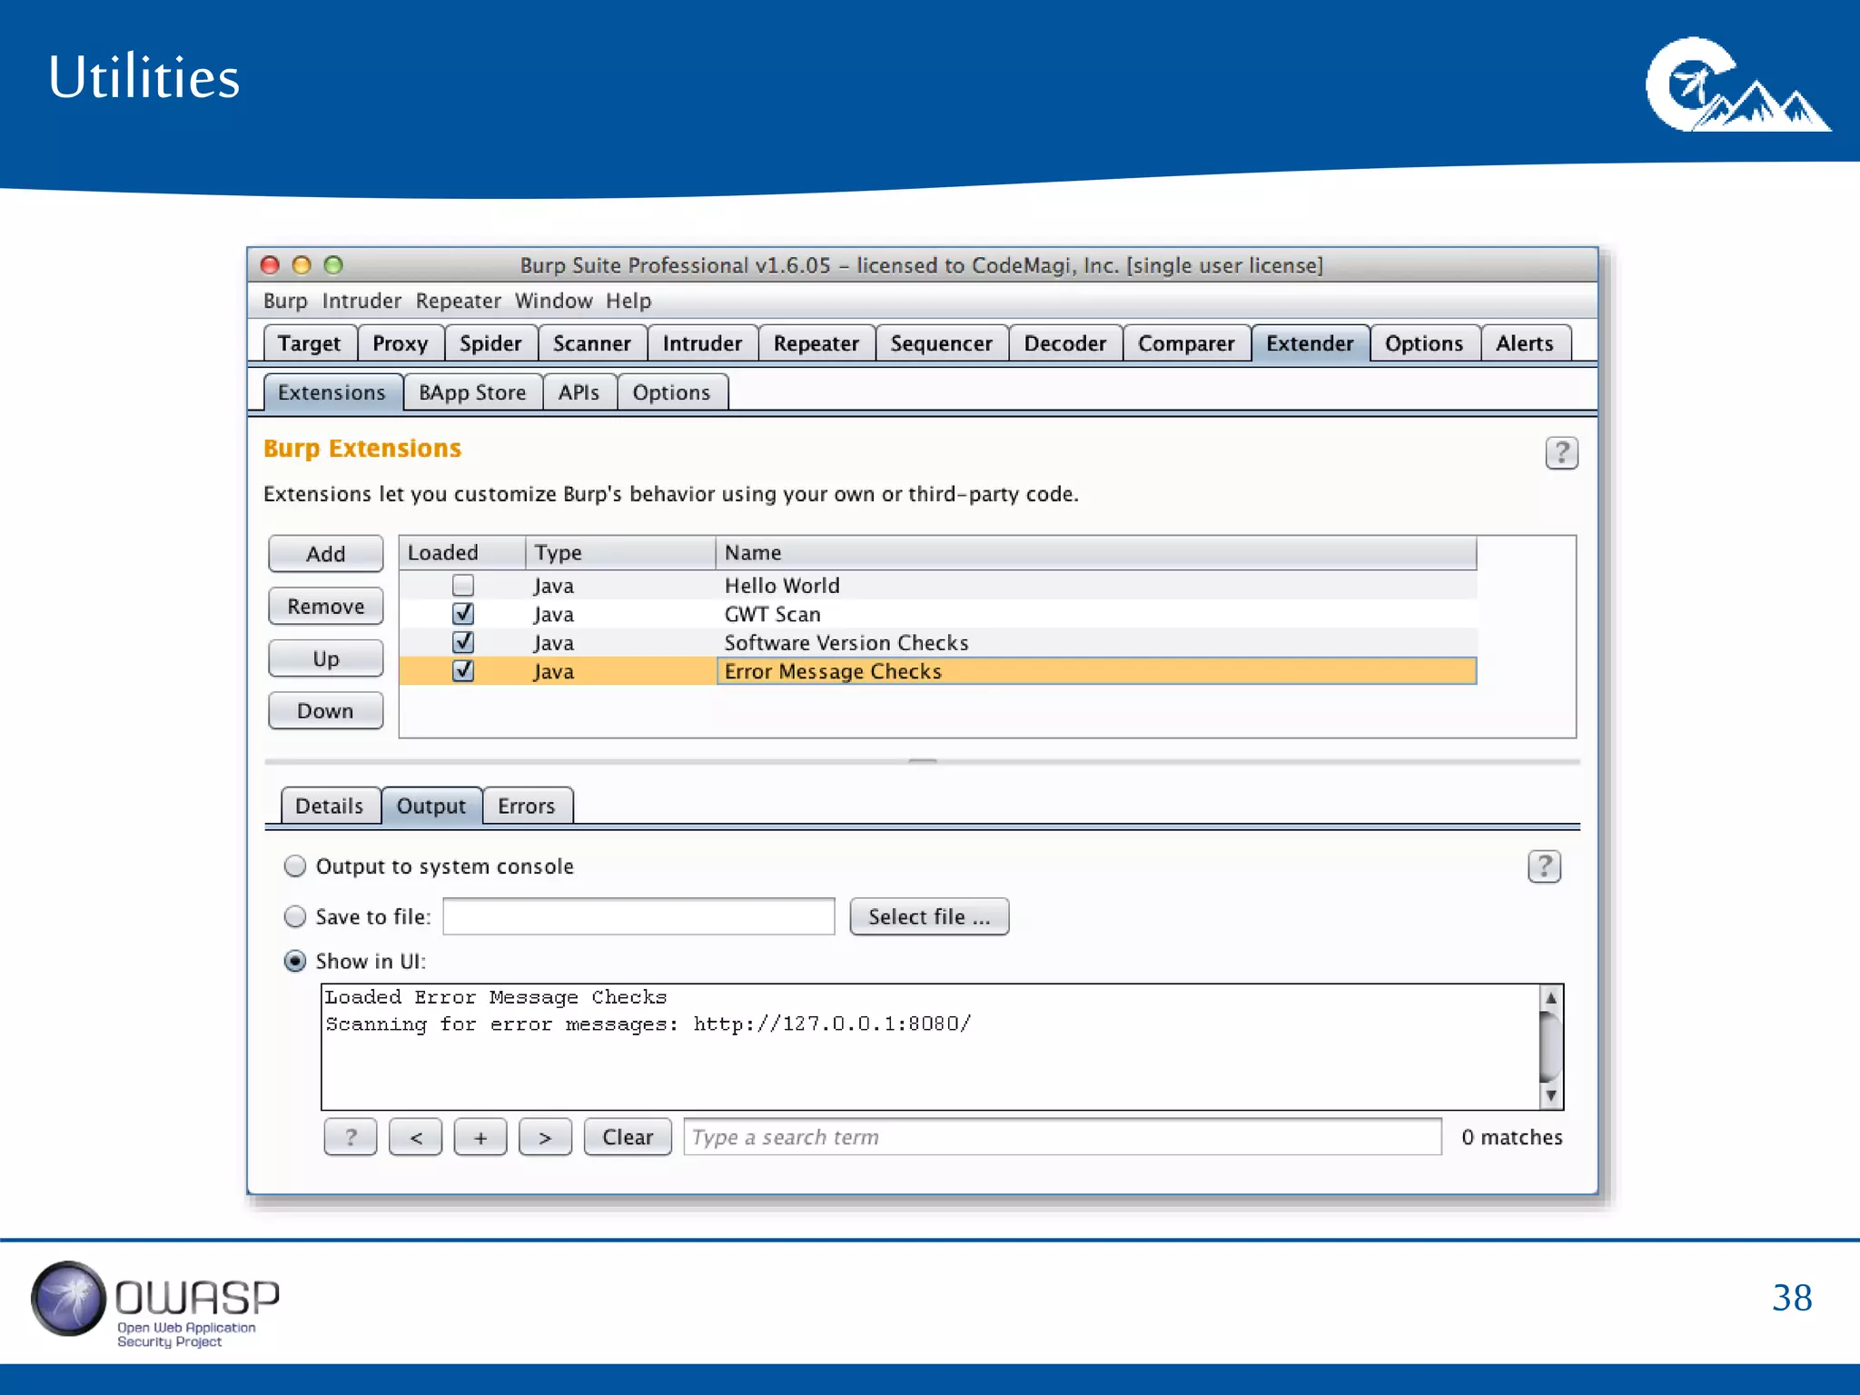The width and height of the screenshot is (1860, 1395).
Task: Unload the Software Version Checks extension
Action: pyautogui.click(x=463, y=643)
